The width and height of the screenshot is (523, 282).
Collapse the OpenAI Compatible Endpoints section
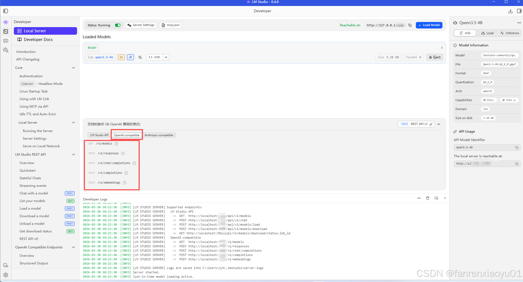pos(74,247)
